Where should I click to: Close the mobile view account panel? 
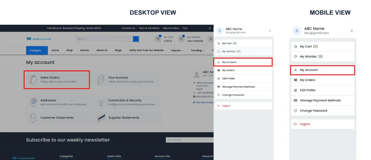point(352,31)
